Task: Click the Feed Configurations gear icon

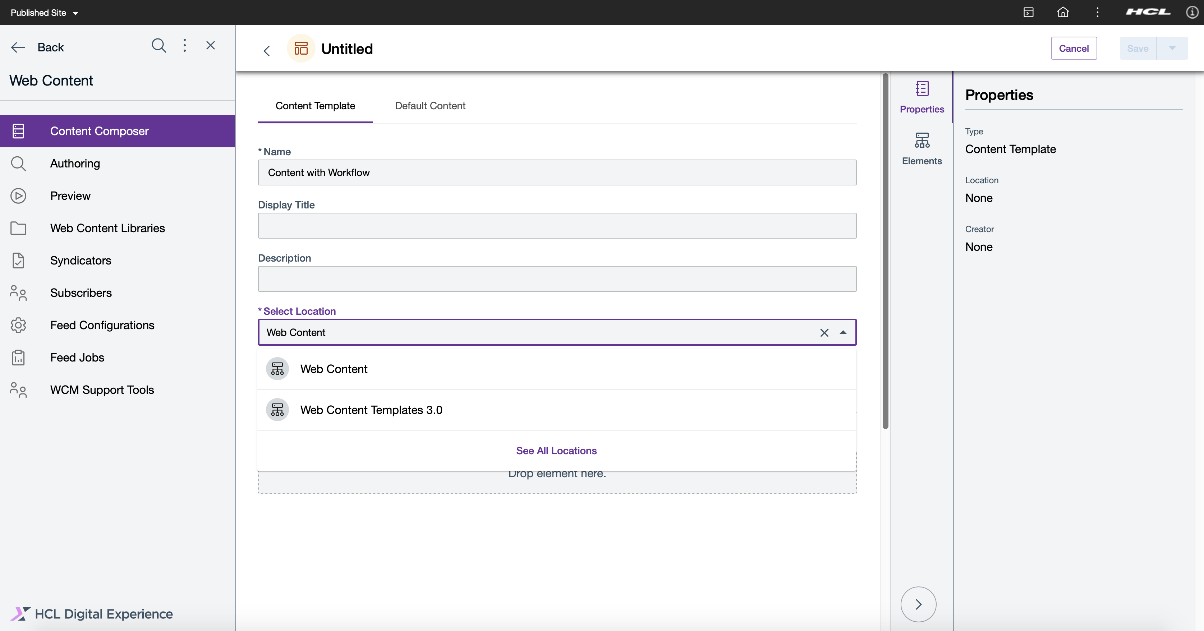Action: click(x=18, y=325)
